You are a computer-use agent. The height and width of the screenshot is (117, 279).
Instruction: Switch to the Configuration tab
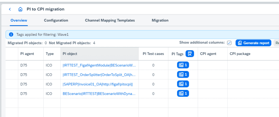click(x=56, y=20)
